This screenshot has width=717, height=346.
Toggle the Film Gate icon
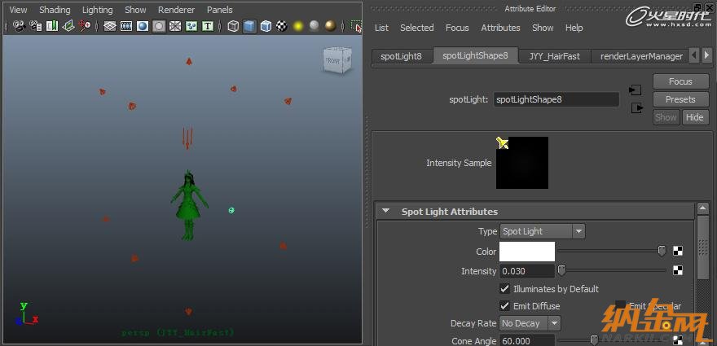[126, 26]
